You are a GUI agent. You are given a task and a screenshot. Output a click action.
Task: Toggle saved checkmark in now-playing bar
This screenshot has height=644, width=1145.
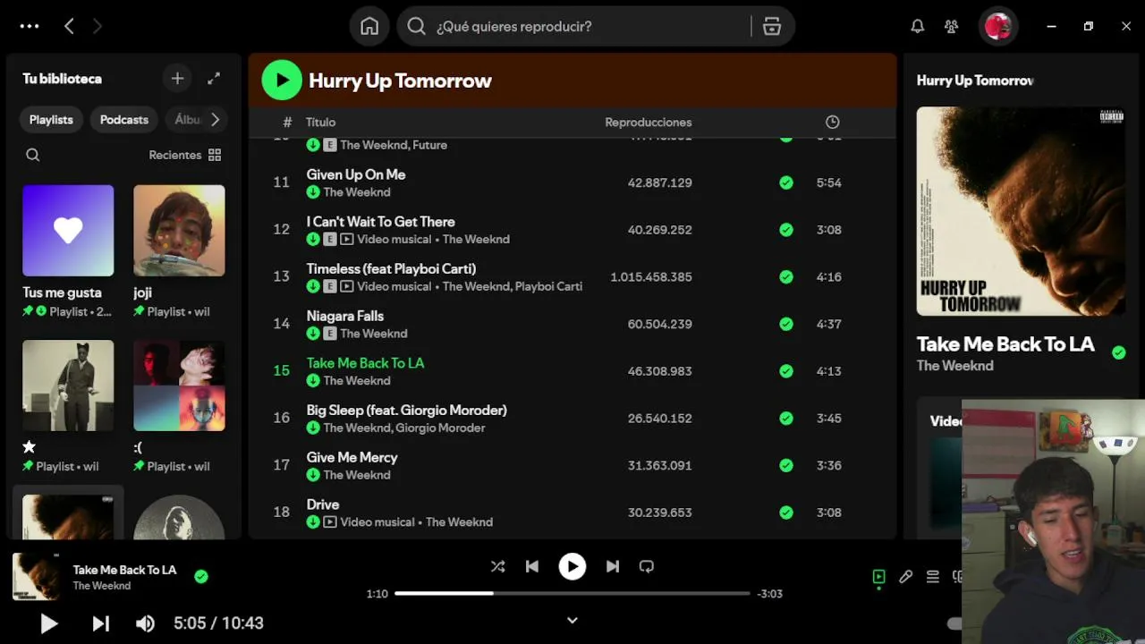pyautogui.click(x=201, y=577)
